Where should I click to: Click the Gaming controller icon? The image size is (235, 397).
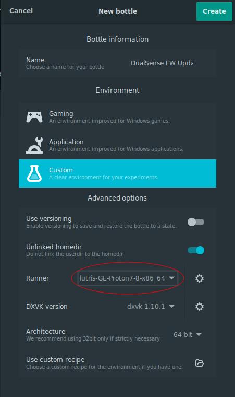[34, 117]
